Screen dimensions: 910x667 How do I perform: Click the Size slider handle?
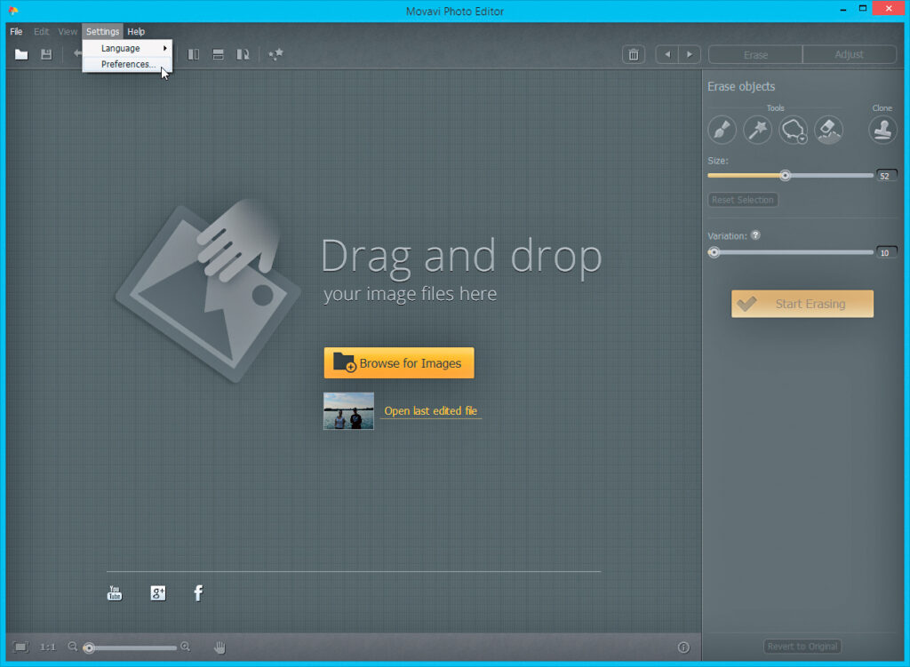[x=785, y=175]
